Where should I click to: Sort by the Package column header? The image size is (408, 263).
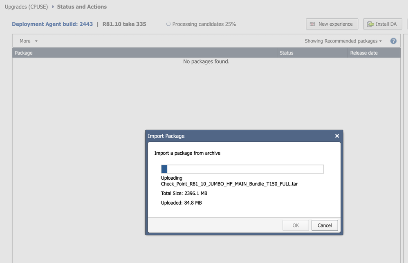pos(145,53)
